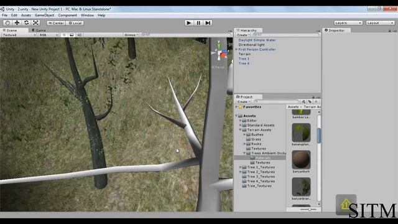This screenshot has height=224, width=398.
Task: Expand First Person Controller in Hierarchy
Action: pyautogui.click(x=236, y=49)
